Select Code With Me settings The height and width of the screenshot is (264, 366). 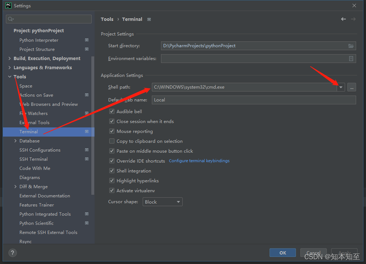tap(35, 168)
